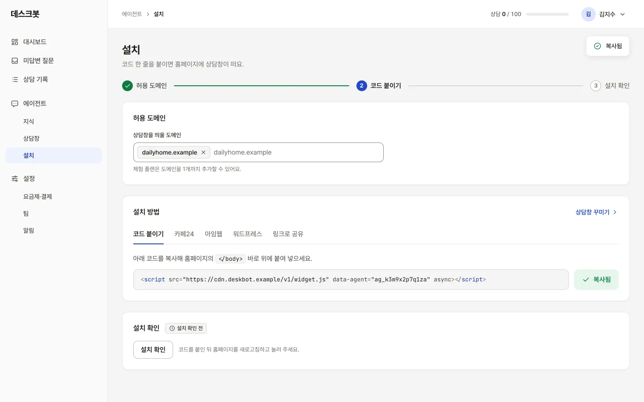Switch to the 워드프레스 tab
This screenshot has height=402, width=644.
coord(248,234)
